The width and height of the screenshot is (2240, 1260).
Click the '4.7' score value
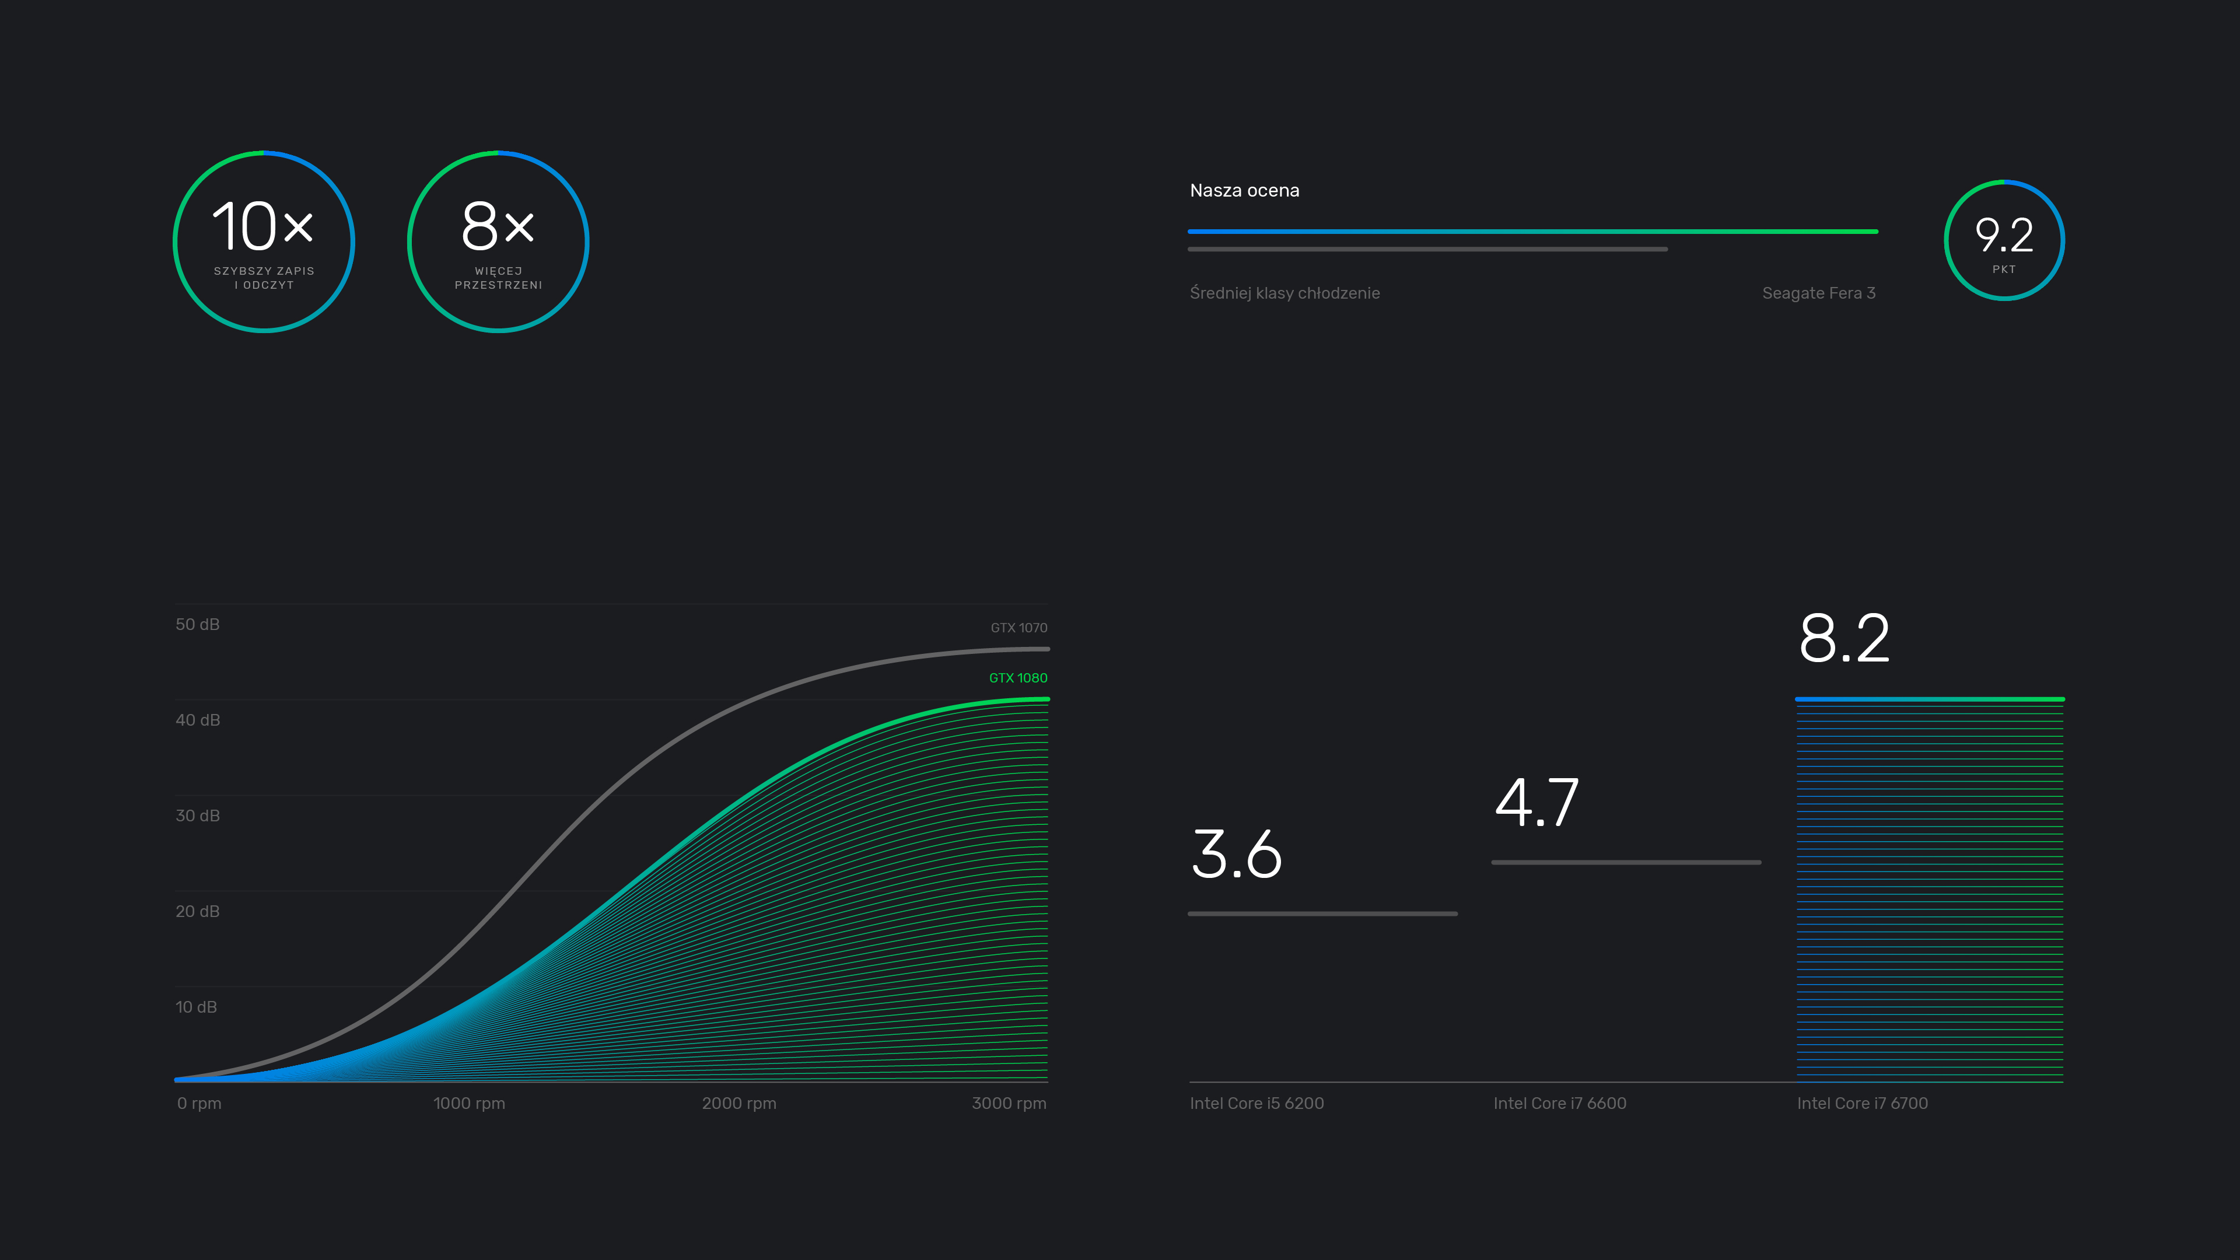(1536, 801)
